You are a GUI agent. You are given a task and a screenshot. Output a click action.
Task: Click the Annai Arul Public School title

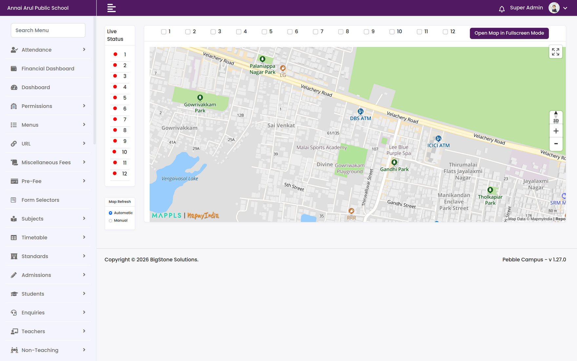click(38, 8)
